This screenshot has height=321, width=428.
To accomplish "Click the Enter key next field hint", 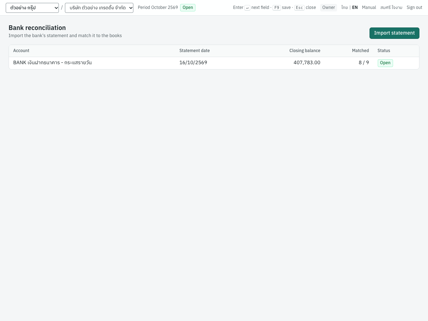I will pyautogui.click(x=251, y=7).
